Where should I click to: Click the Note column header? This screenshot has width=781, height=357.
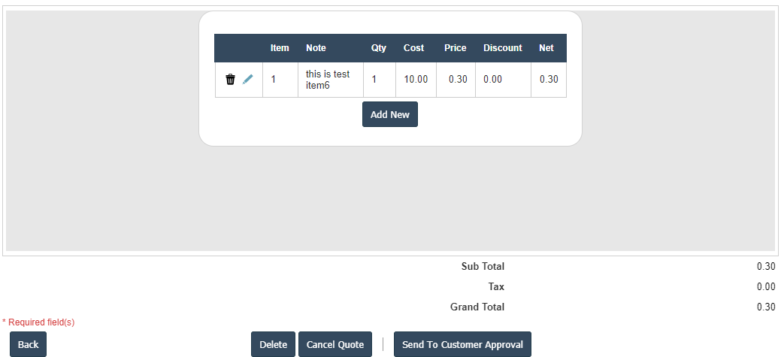(x=316, y=48)
